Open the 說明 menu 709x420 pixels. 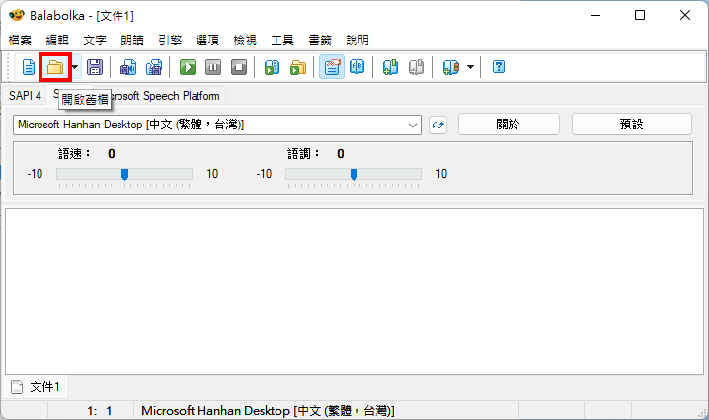coord(357,41)
